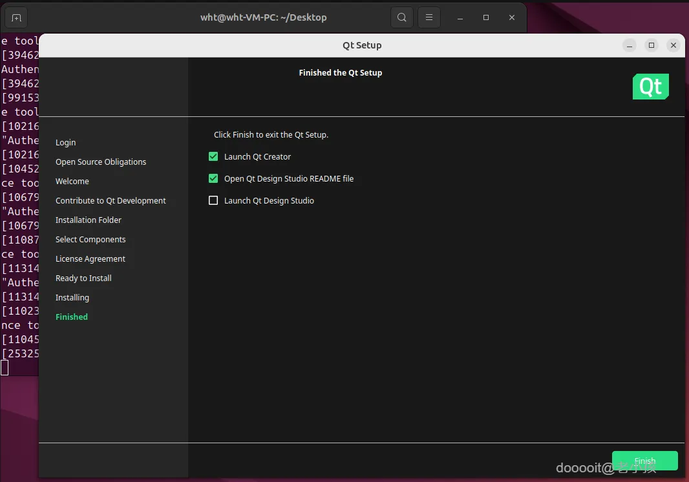Screen dimensions: 689x482
Task: Open new tab icon in terminal window
Action: (x=16, y=17)
